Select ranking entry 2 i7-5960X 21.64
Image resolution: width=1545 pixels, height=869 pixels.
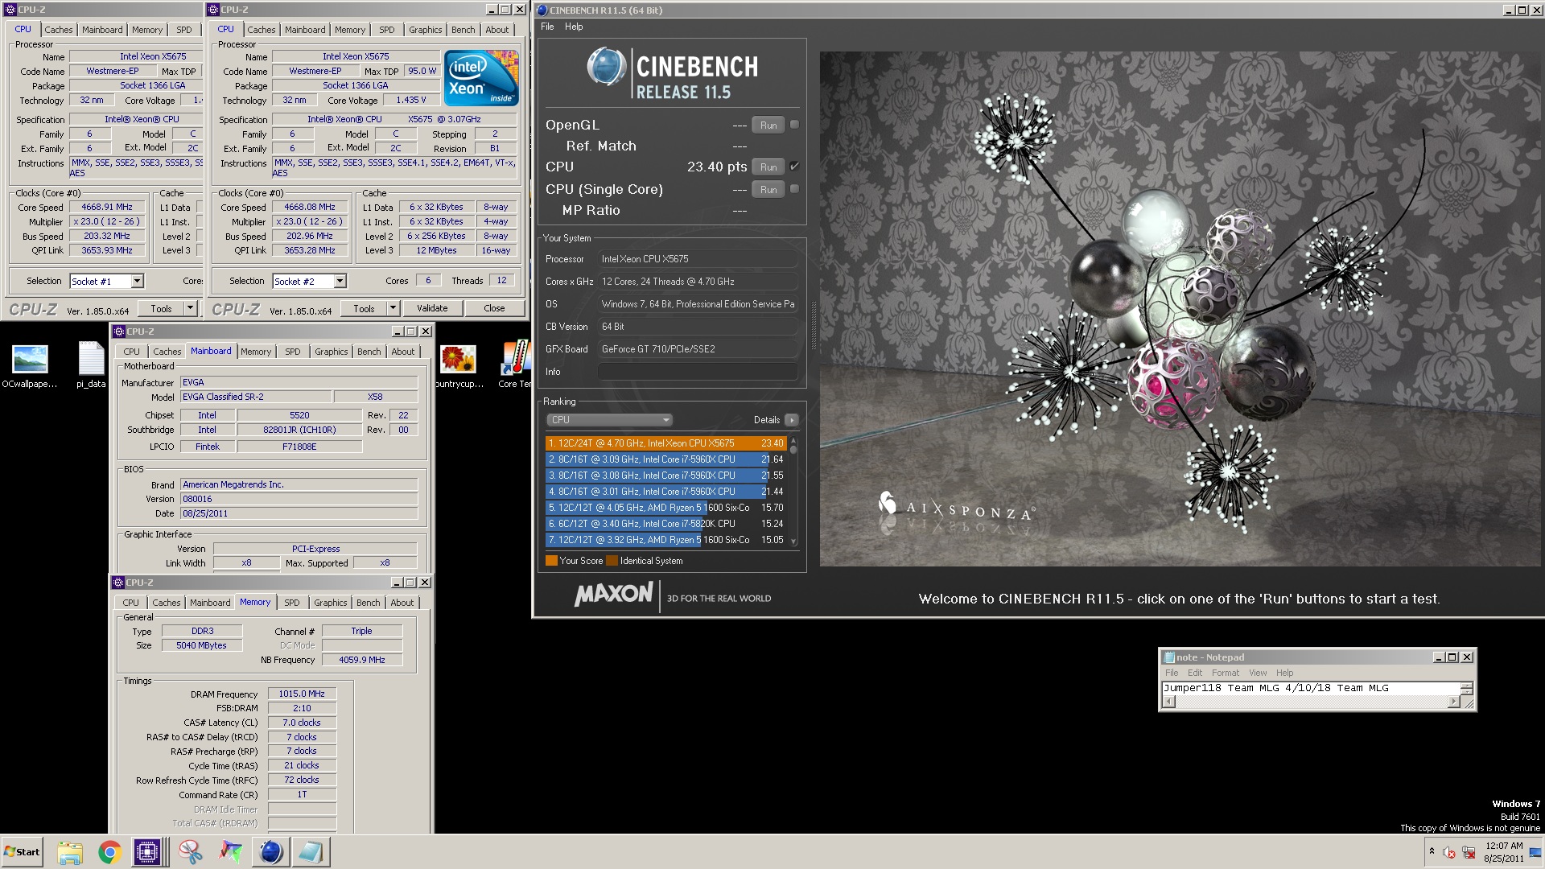click(665, 459)
